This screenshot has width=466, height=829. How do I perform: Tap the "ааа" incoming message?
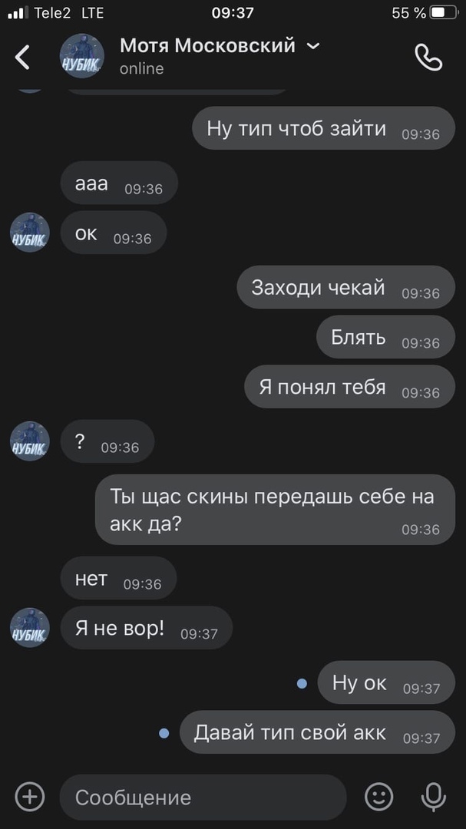pos(119,183)
